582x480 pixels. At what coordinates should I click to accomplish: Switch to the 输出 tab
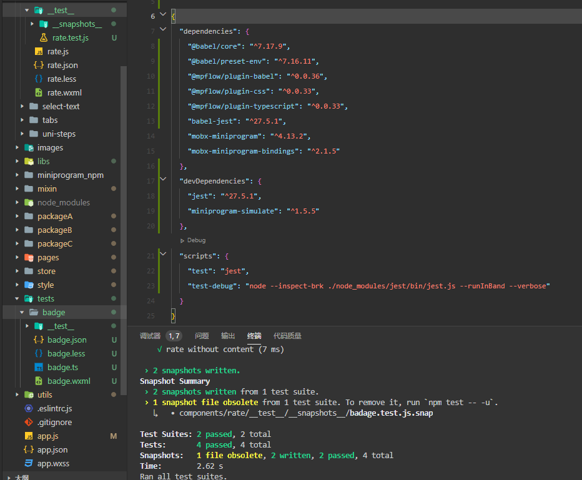click(228, 336)
